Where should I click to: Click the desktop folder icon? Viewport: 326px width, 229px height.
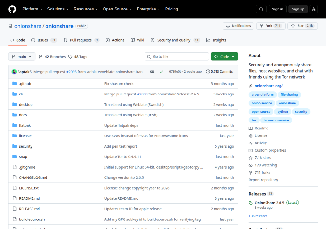14,104
